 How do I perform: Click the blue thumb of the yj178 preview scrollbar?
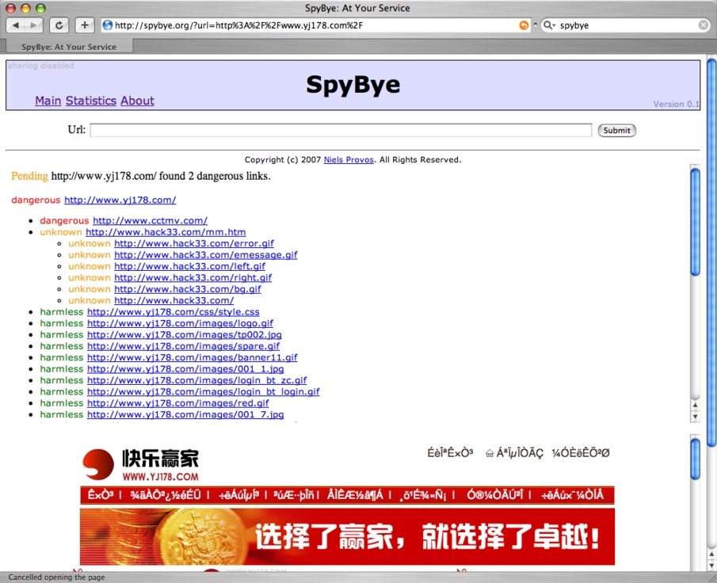coord(695,459)
